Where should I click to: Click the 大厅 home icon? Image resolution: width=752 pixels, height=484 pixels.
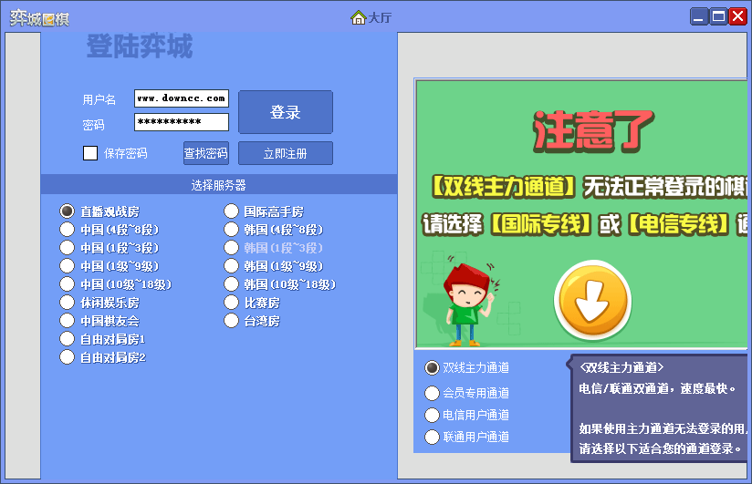pos(358,17)
